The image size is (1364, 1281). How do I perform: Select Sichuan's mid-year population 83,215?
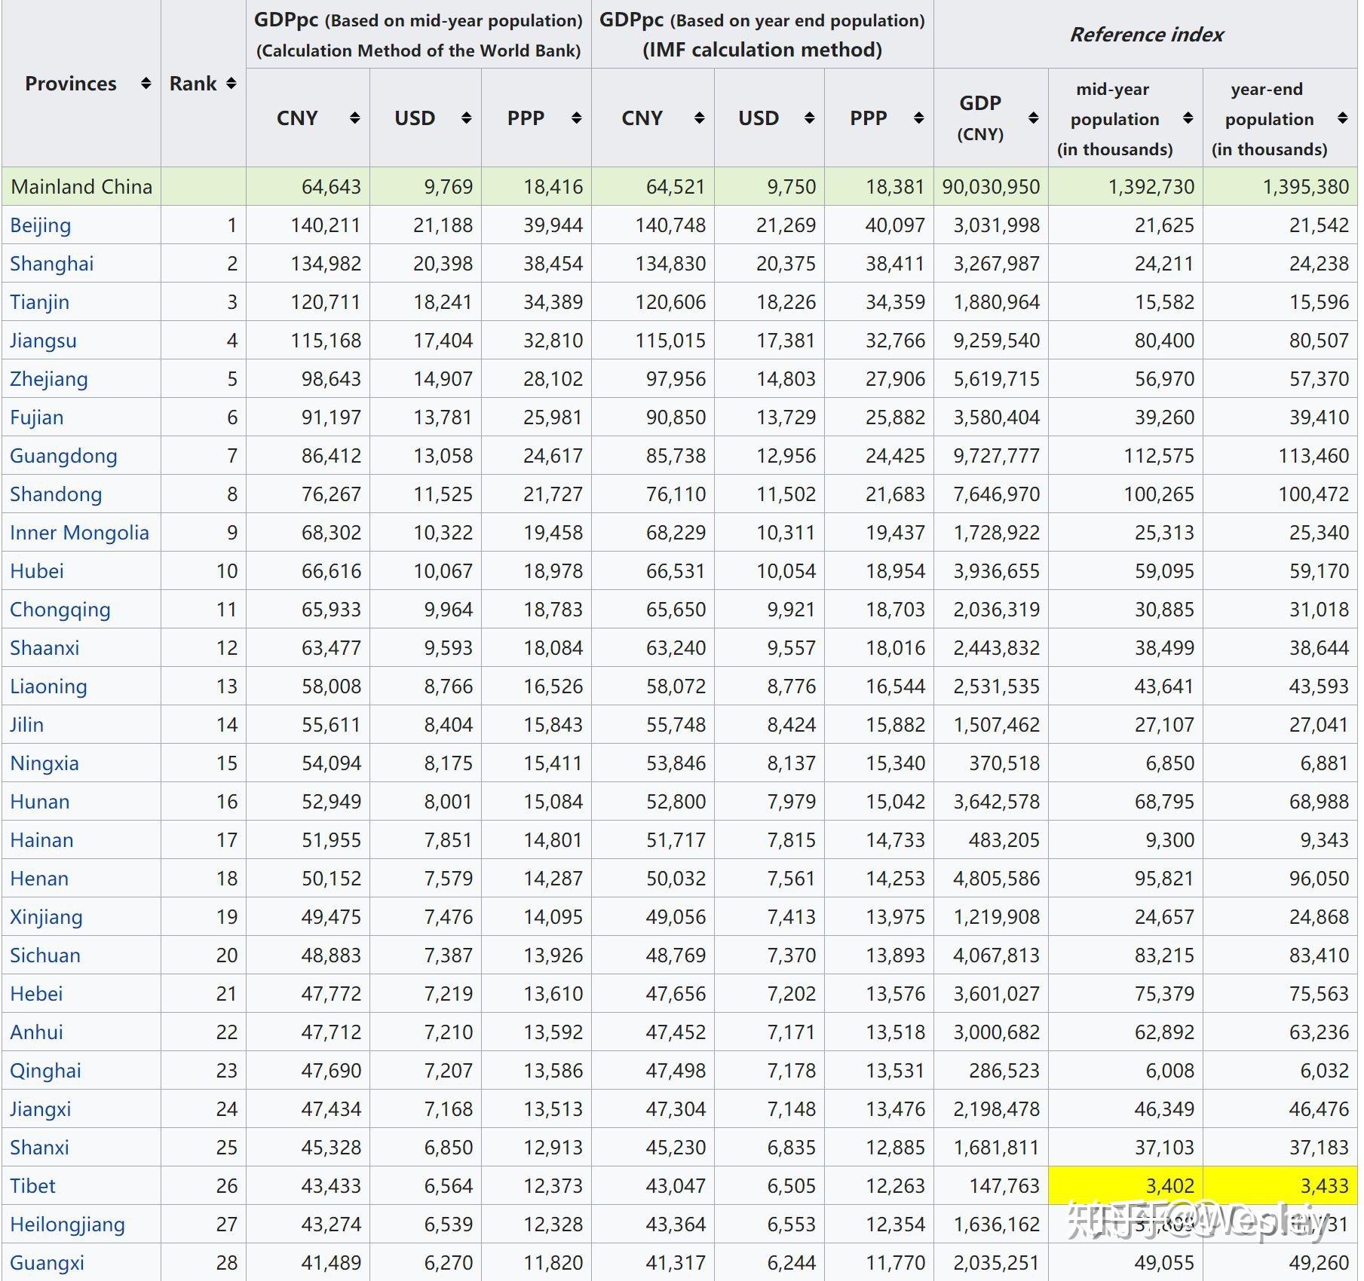point(1165,955)
